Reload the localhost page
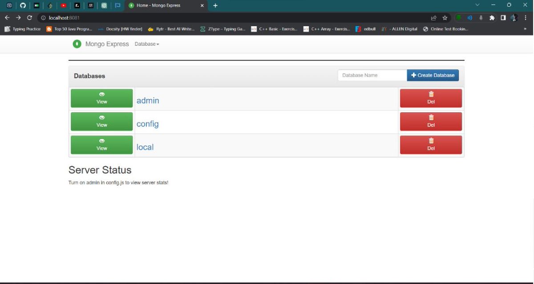This screenshot has height=284, width=534. tap(29, 18)
